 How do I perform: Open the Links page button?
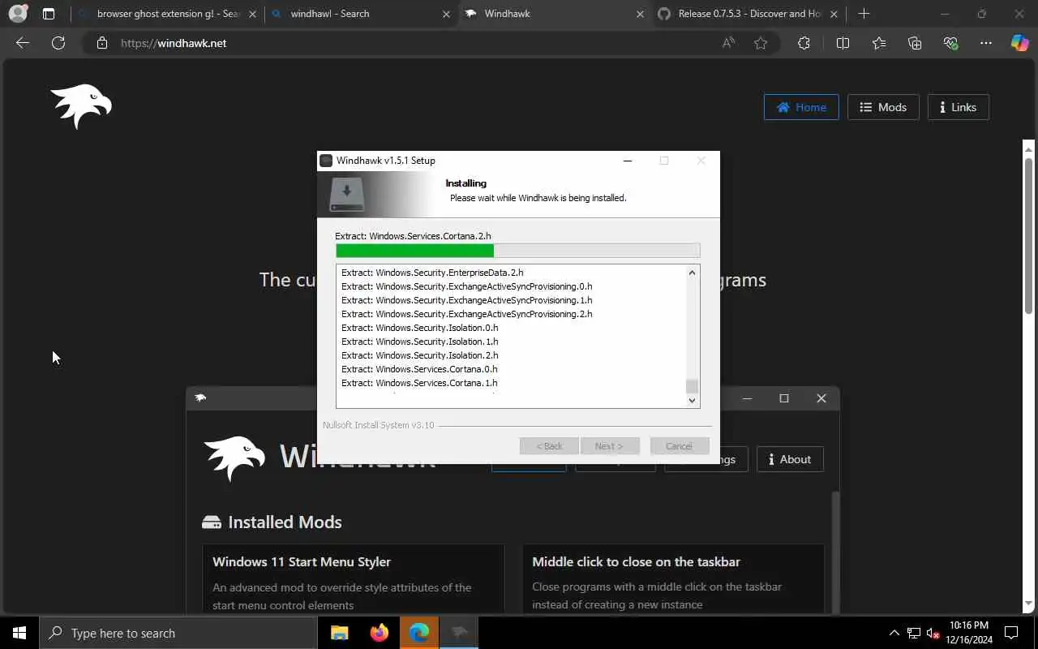click(x=958, y=107)
